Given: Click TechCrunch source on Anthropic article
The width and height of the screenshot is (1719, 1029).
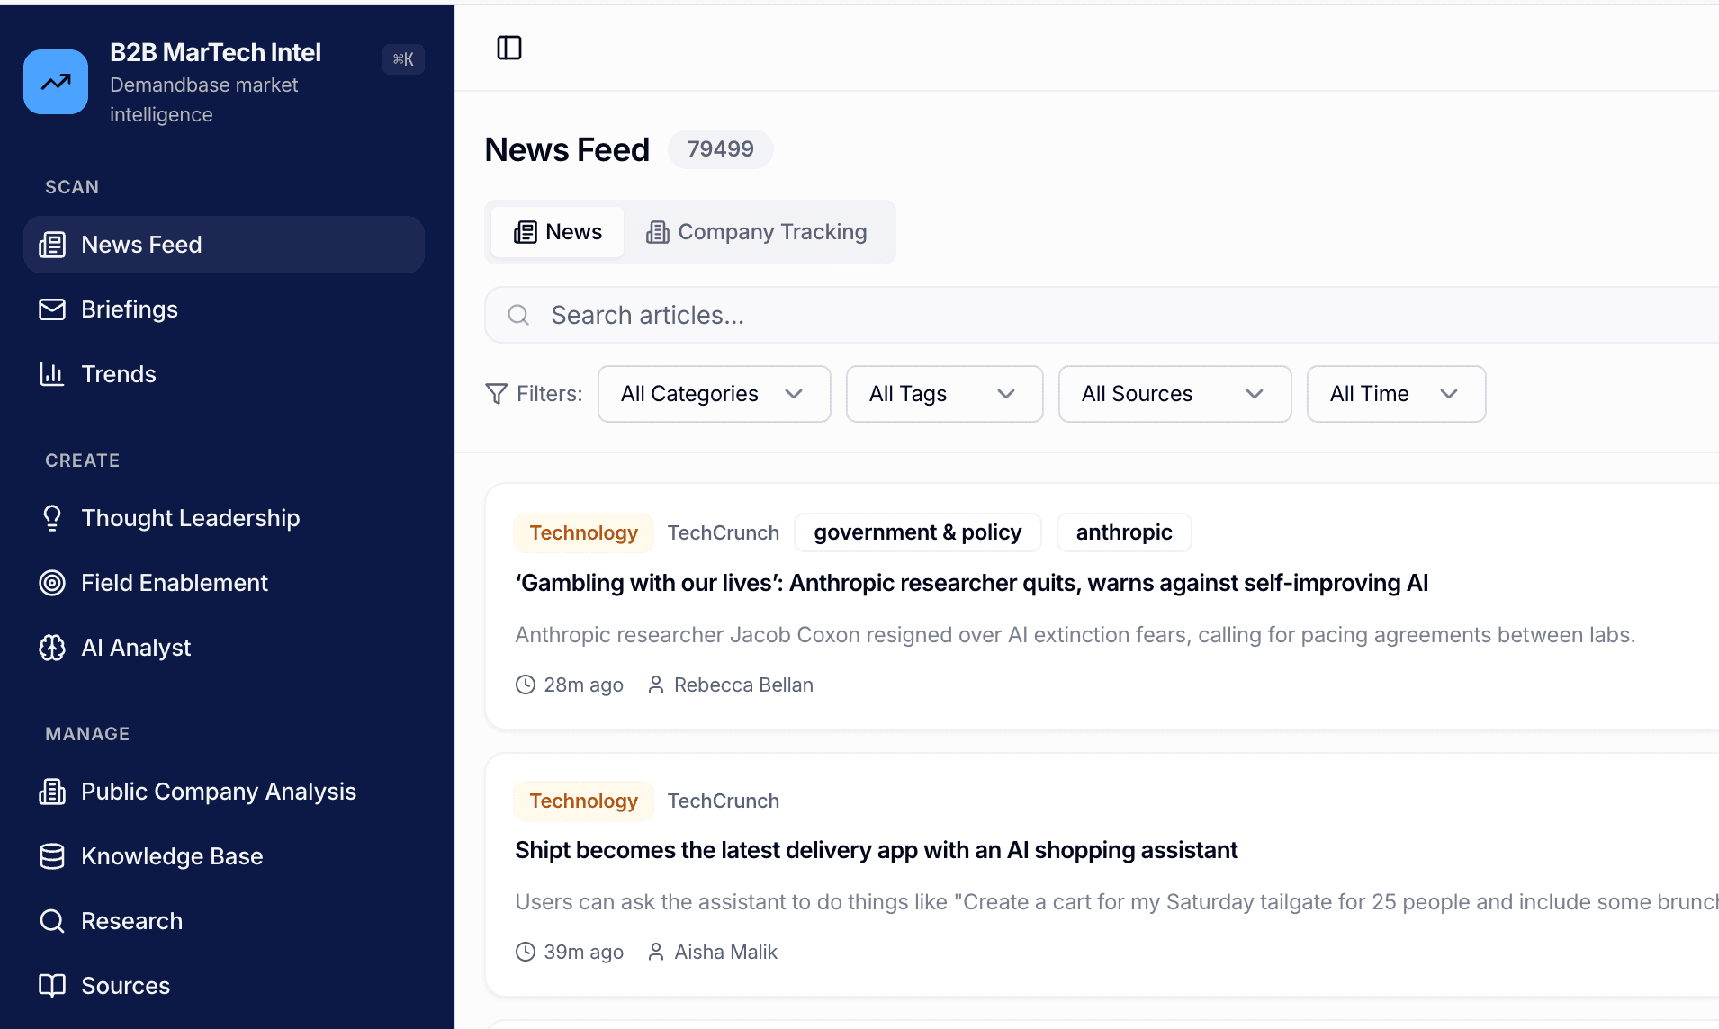Looking at the screenshot, I should [724, 532].
